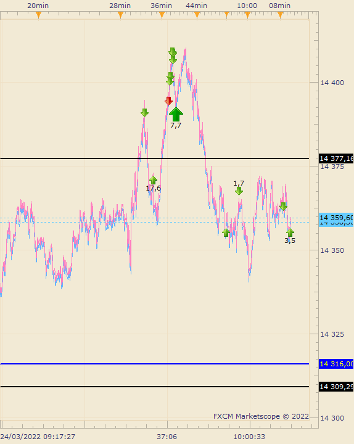This screenshot has height=444, width=354.
Task: Click the black horizontal line at 14 309,29
Action: tap(155, 387)
